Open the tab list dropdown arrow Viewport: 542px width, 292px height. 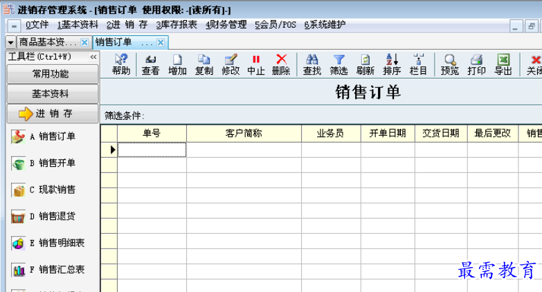(x=10, y=42)
